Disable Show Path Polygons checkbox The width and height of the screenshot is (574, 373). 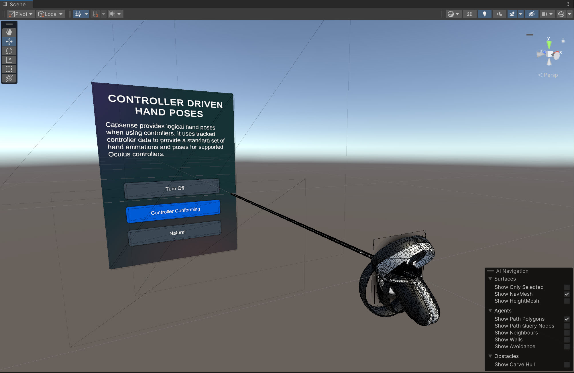coord(567,319)
